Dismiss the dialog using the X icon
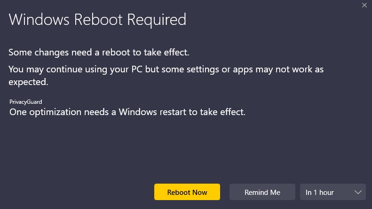 pos(364,5)
